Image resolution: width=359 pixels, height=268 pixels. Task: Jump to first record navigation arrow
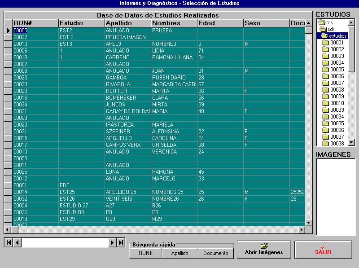pos(9,242)
